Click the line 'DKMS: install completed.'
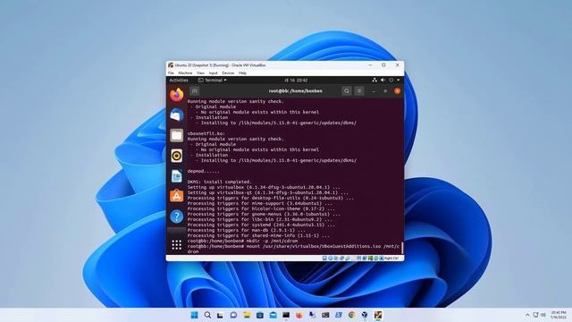Screen dimensions: 572x322 [220, 182]
